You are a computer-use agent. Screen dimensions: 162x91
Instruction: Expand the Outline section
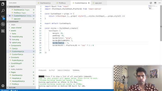coord(21,87)
